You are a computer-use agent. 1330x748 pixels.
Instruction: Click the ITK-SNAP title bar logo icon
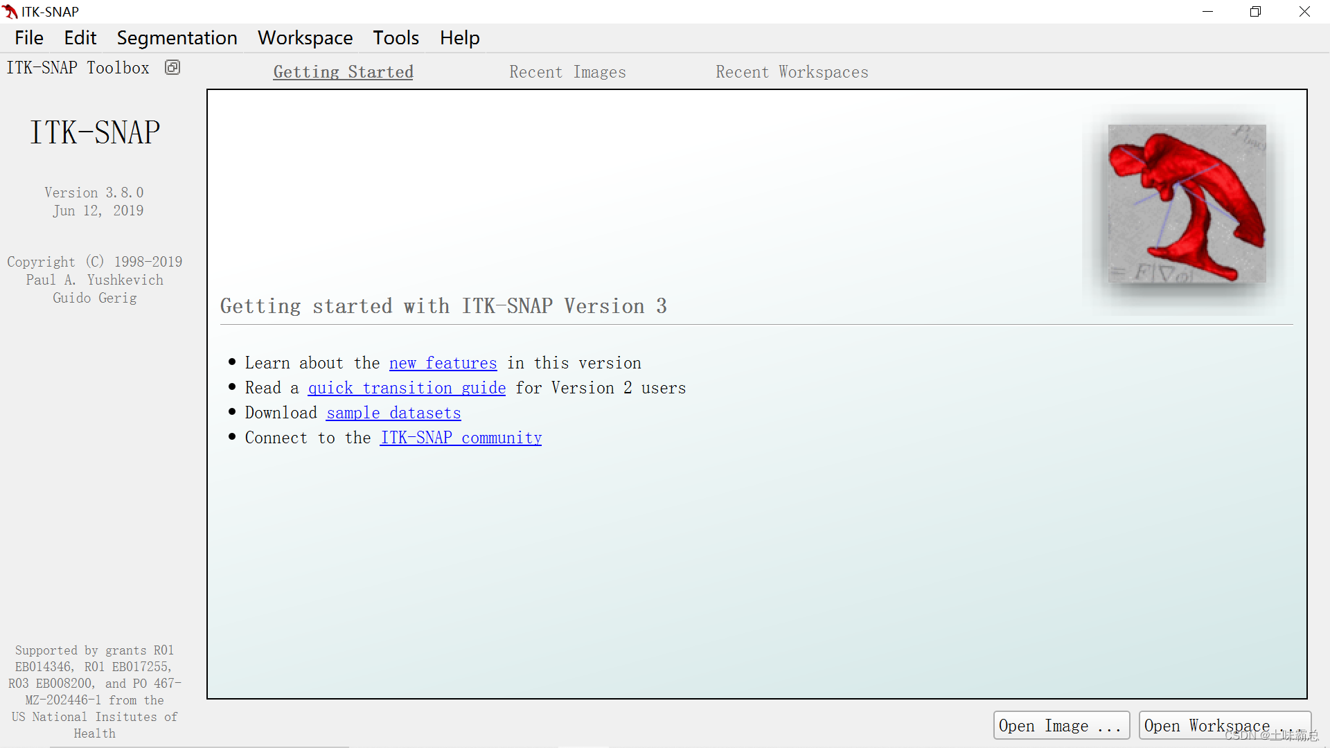[10, 11]
